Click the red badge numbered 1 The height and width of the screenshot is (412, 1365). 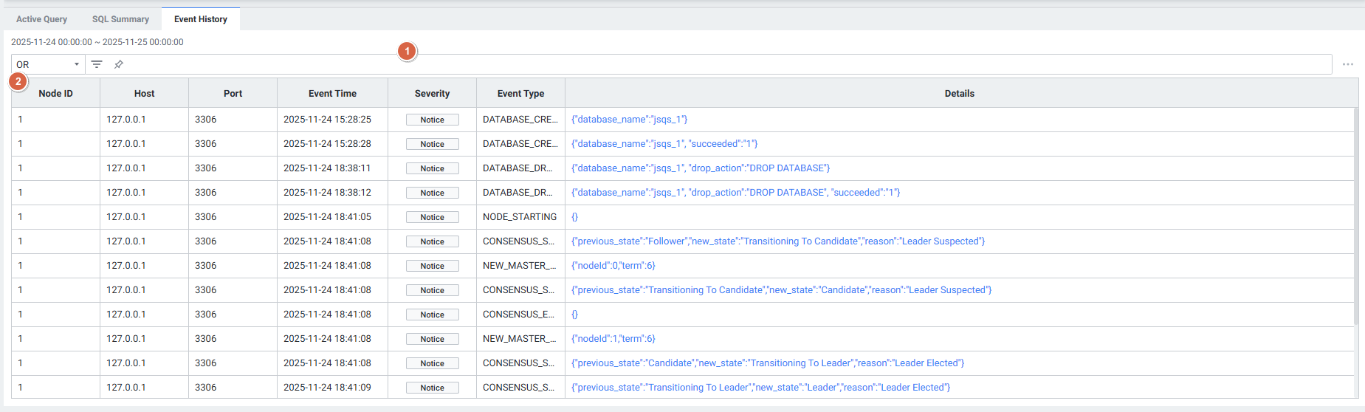point(407,52)
